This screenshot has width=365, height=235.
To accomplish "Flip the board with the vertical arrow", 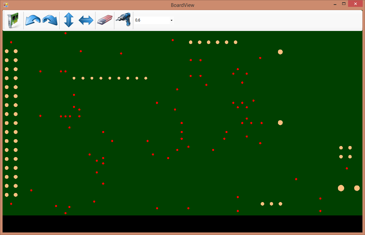I will (x=68, y=20).
